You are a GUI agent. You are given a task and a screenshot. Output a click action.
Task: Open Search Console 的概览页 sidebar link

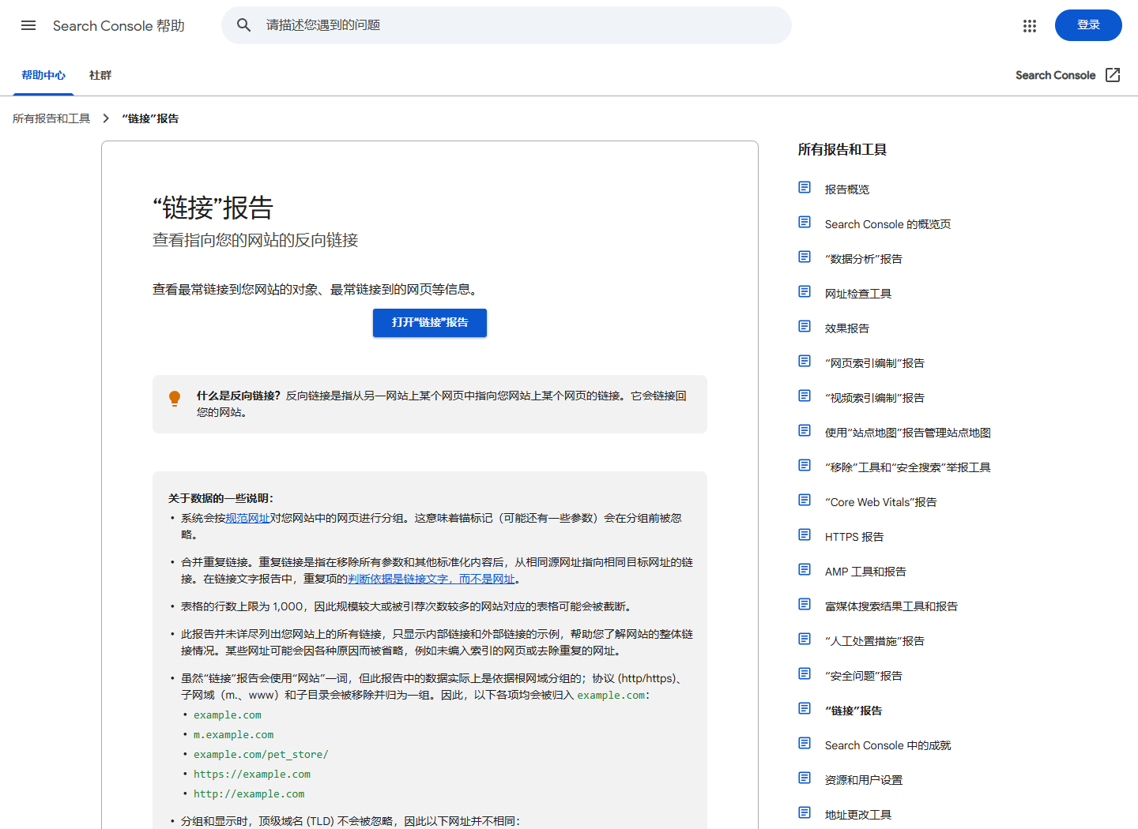click(x=888, y=224)
